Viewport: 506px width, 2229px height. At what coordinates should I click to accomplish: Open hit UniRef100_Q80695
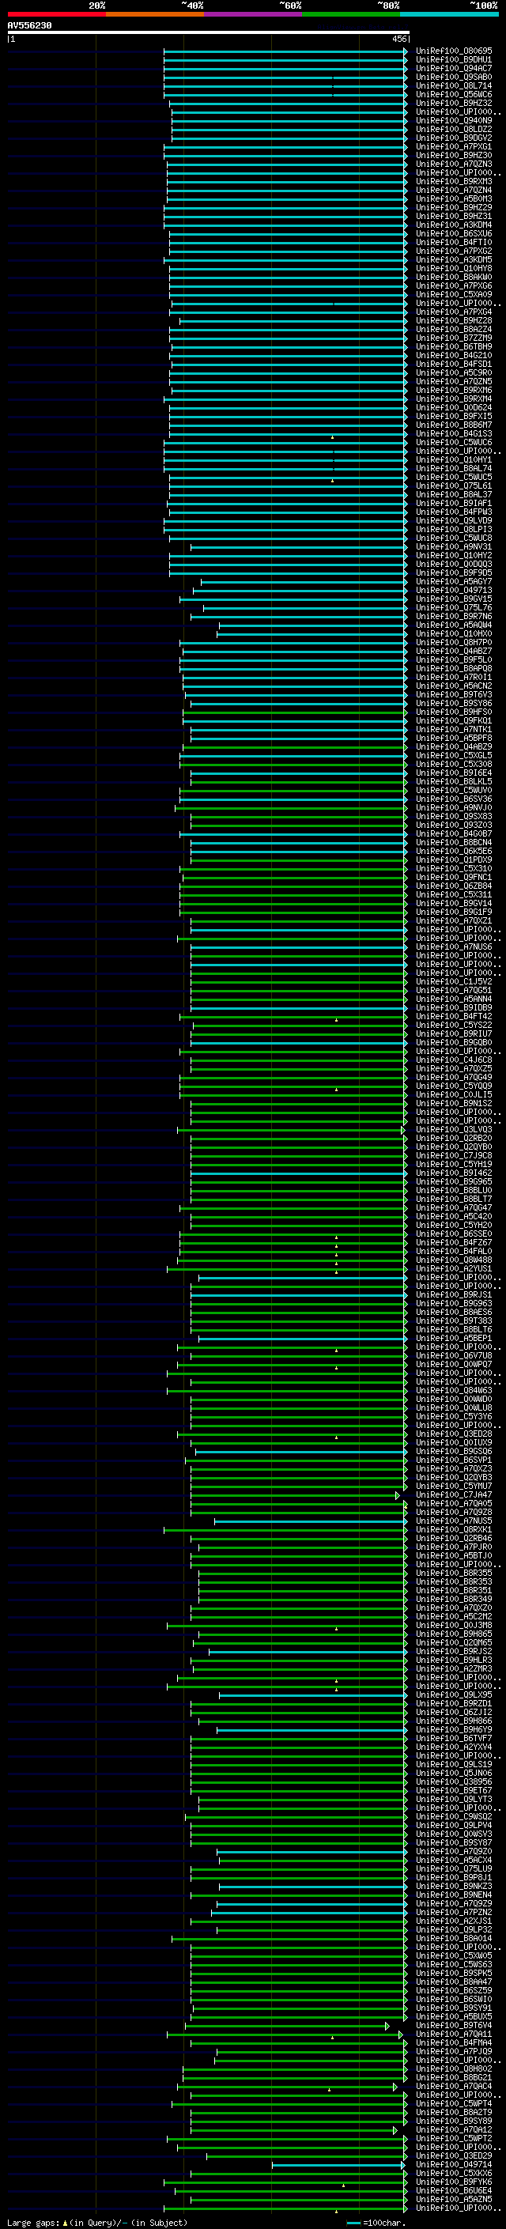tap(454, 51)
